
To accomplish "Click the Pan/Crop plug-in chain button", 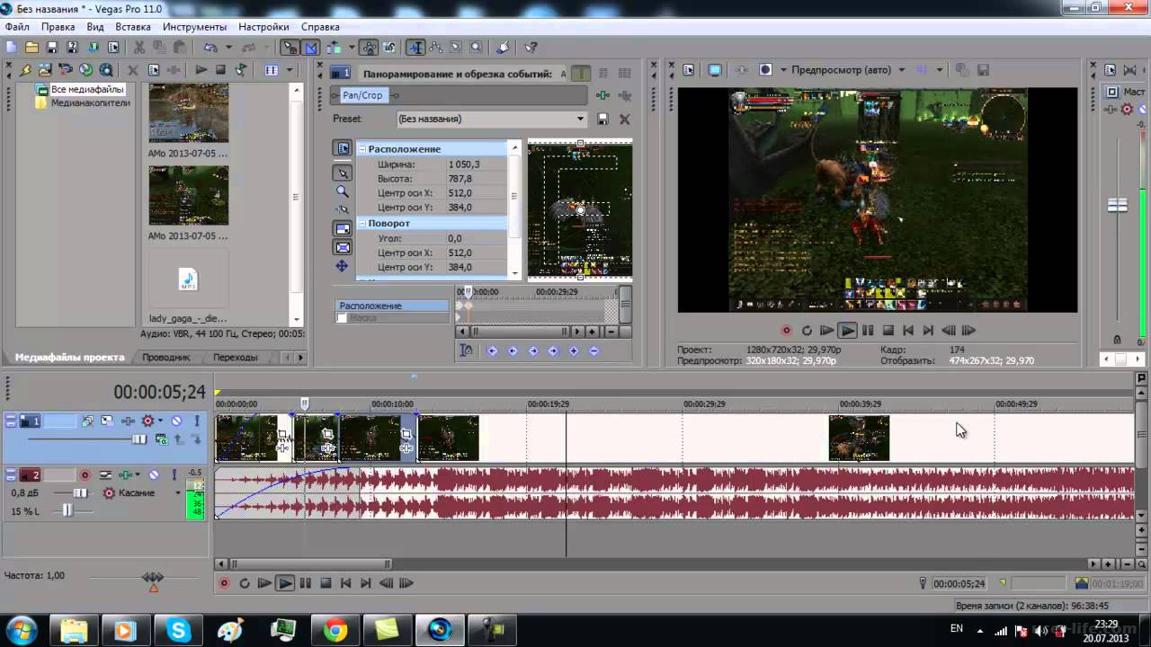I will [362, 95].
